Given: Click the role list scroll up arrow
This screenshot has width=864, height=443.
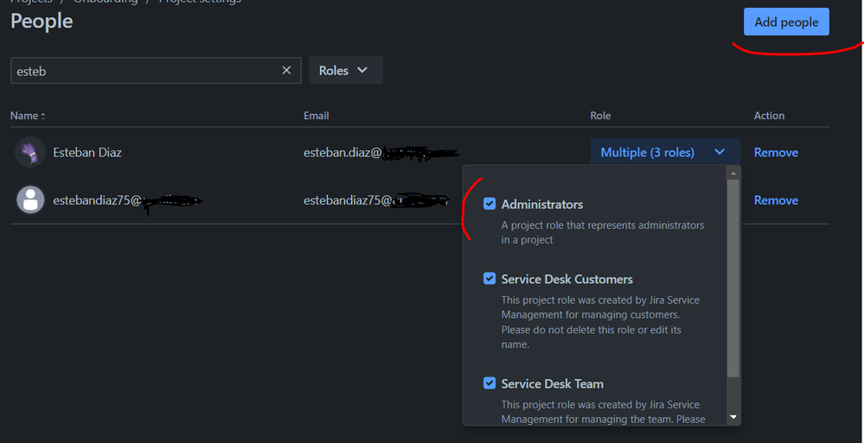Looking at the screenshot, I should point(733,174).
